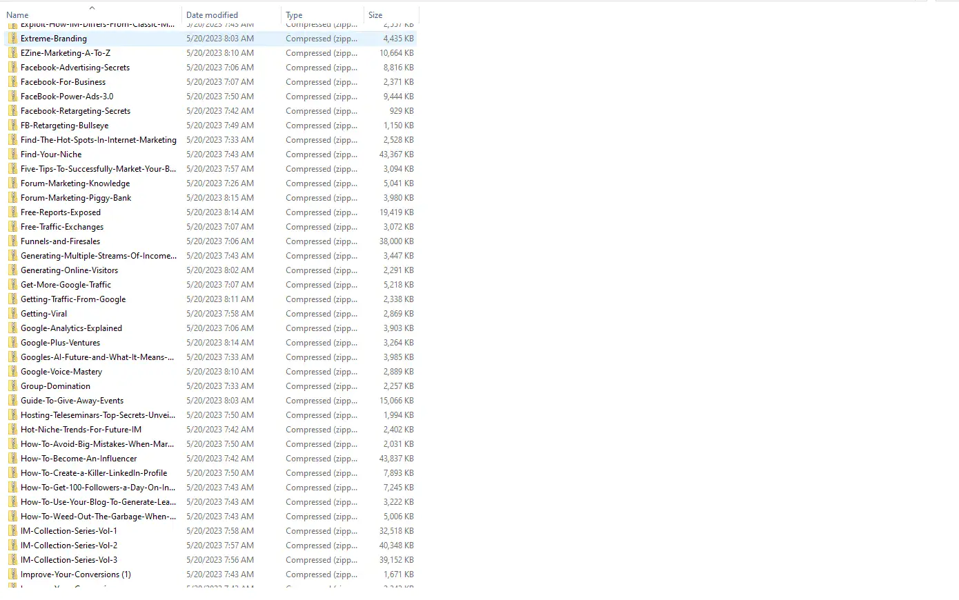The image size is (959, 600).
Task: Select the Generating-Multiple-Streams-Of-Income... file name
Action: click(x=99, y=256)
